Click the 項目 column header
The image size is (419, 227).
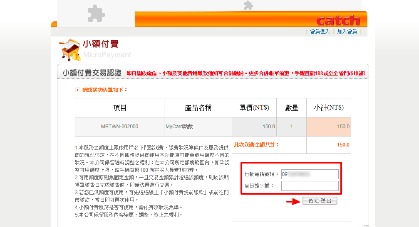(119, 108)
